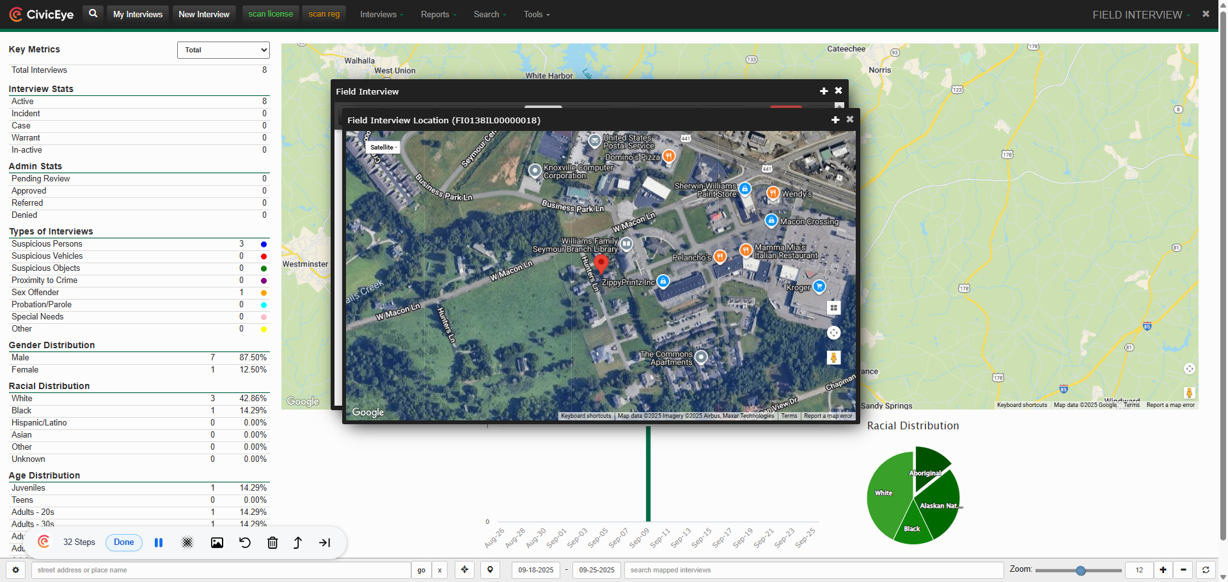Delete recording with the trash icon

coord(272,542)
